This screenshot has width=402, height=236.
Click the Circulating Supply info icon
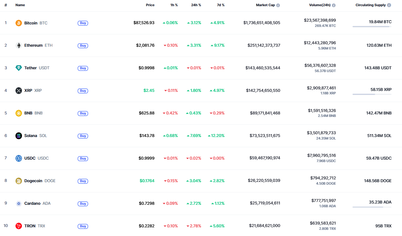(389, 5)
